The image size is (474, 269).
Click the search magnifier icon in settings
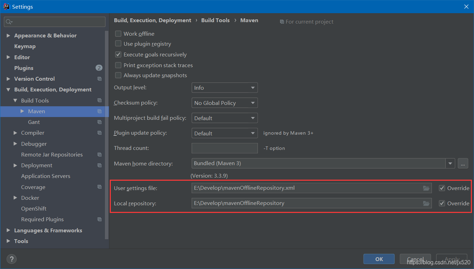[x=8, y=22]
